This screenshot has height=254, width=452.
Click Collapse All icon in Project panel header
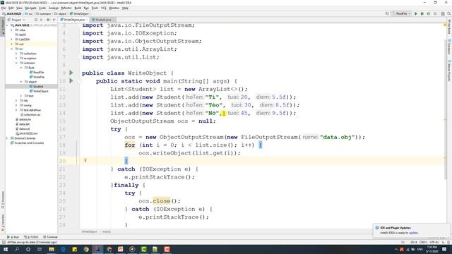42,20
